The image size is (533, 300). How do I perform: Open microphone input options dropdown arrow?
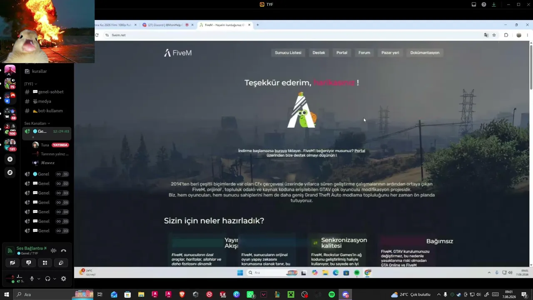point(39,279)
